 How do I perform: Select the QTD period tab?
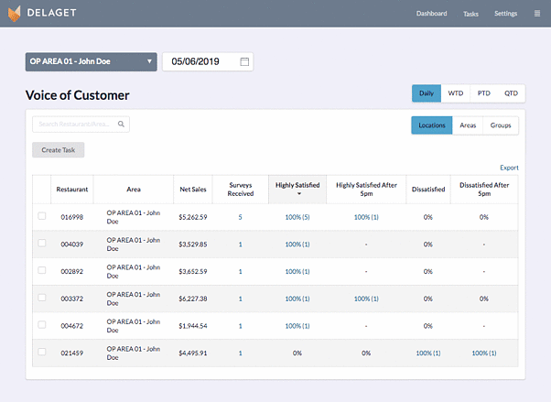pyautogui.click(x=511, y=93)
